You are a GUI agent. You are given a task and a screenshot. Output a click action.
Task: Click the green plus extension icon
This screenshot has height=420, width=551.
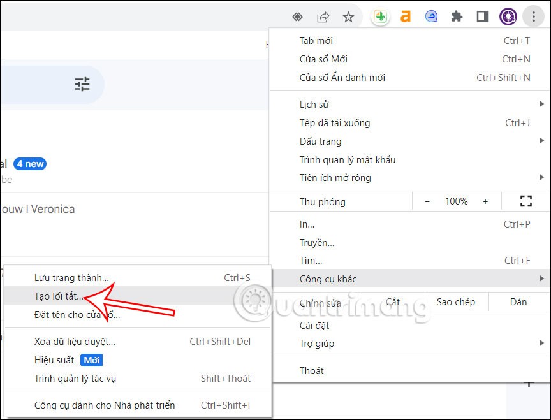click(x=380, y=17)
